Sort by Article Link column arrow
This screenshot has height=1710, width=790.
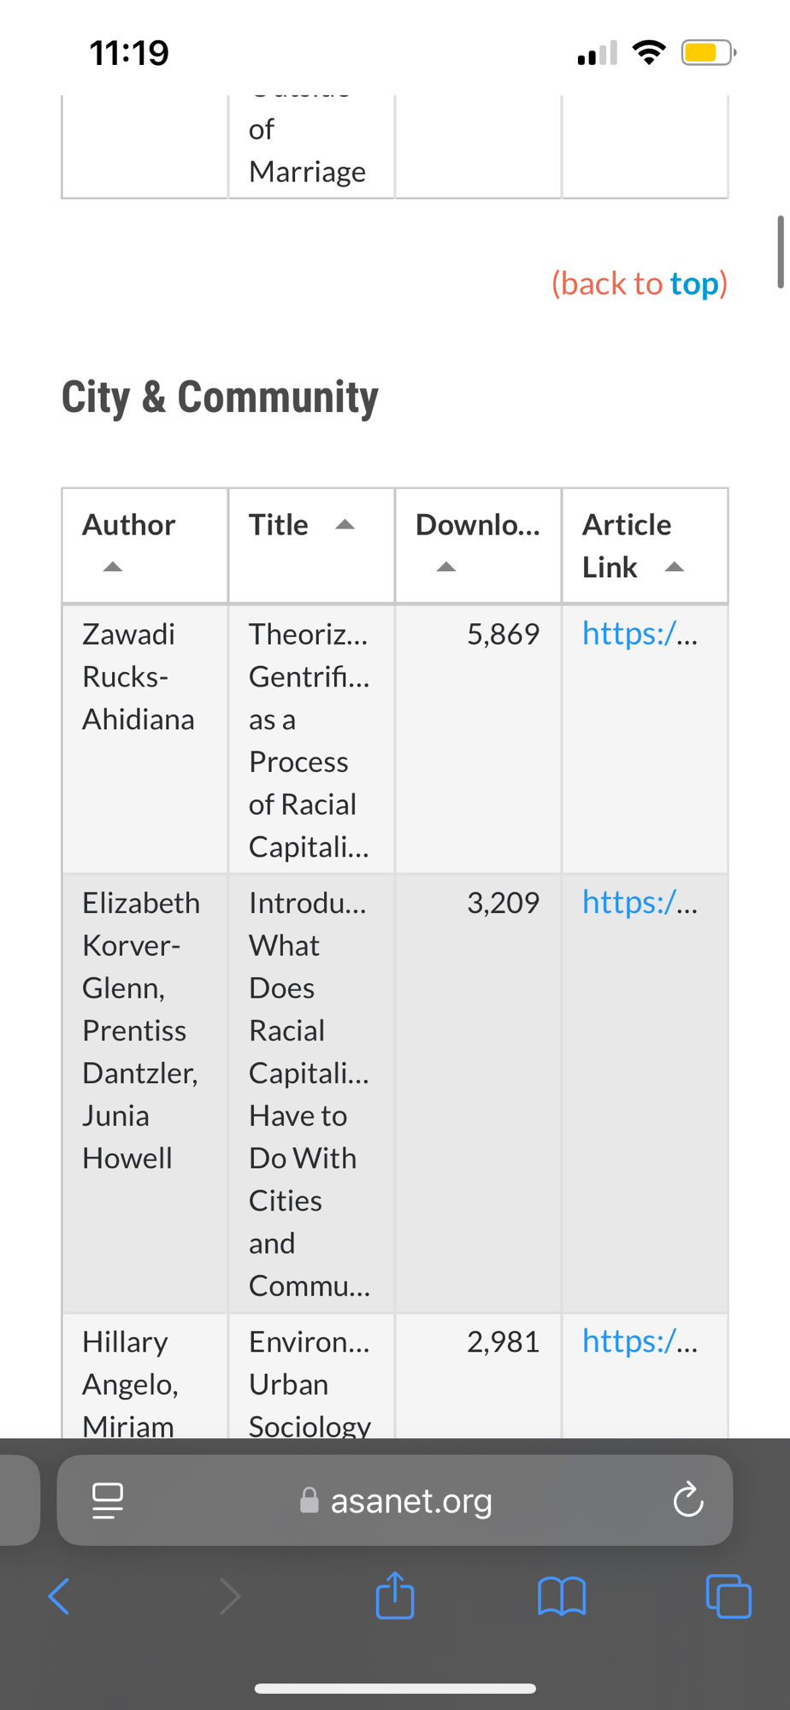[x=675, y=567]
